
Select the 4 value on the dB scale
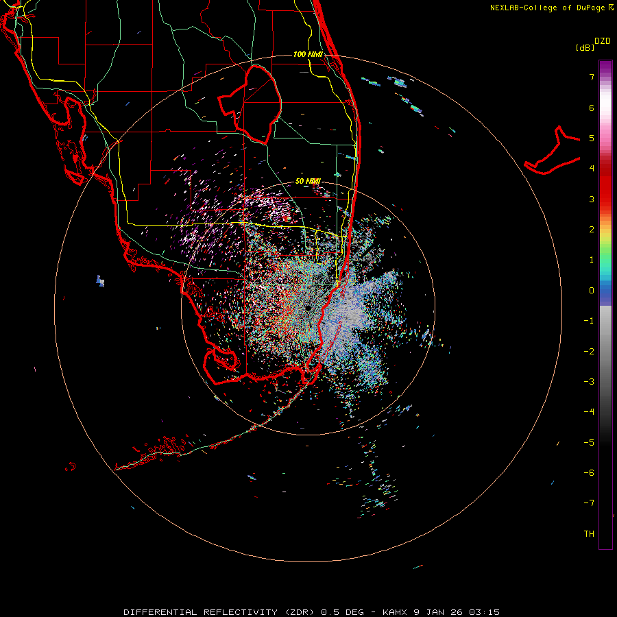(x=592, y=169)
